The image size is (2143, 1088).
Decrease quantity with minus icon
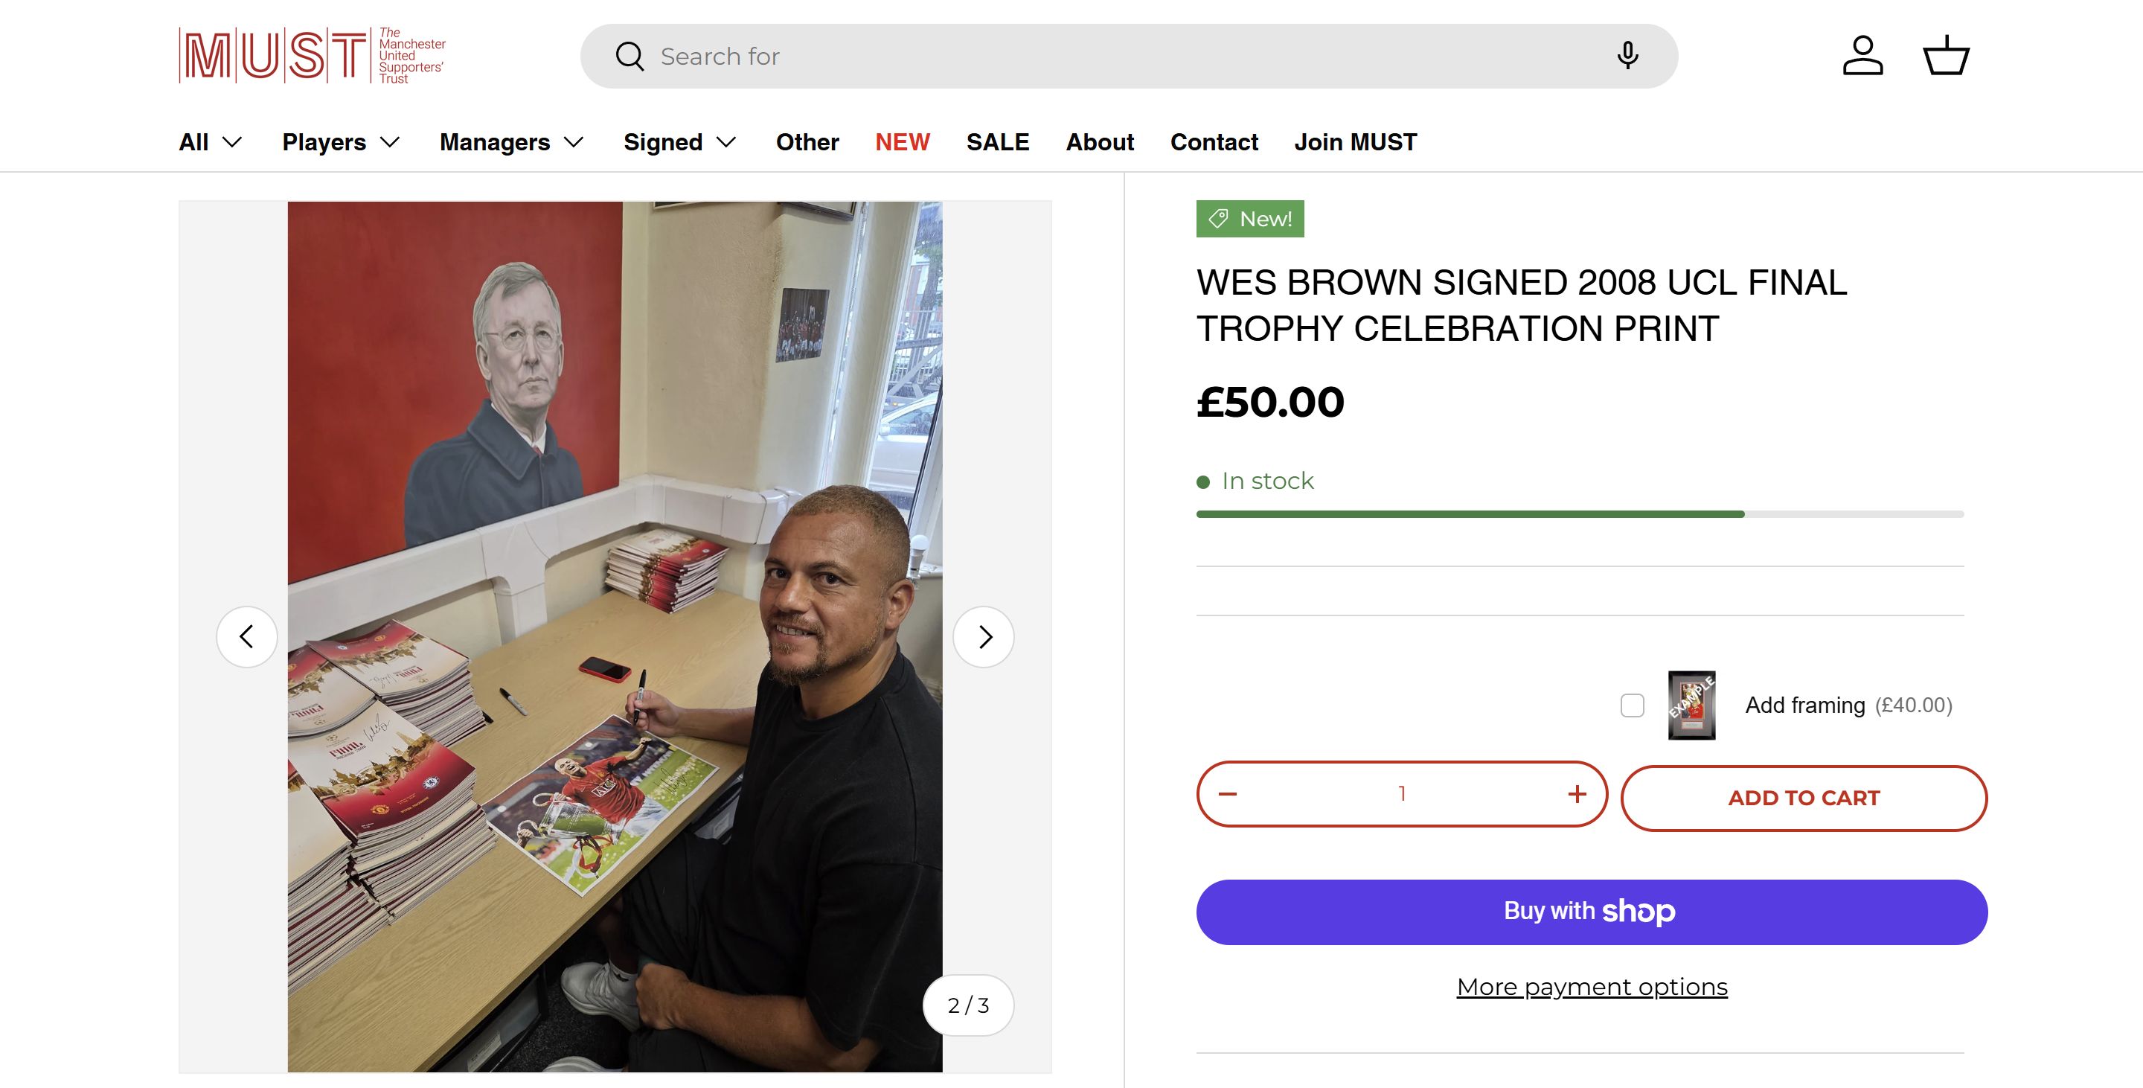[1227, 794]
